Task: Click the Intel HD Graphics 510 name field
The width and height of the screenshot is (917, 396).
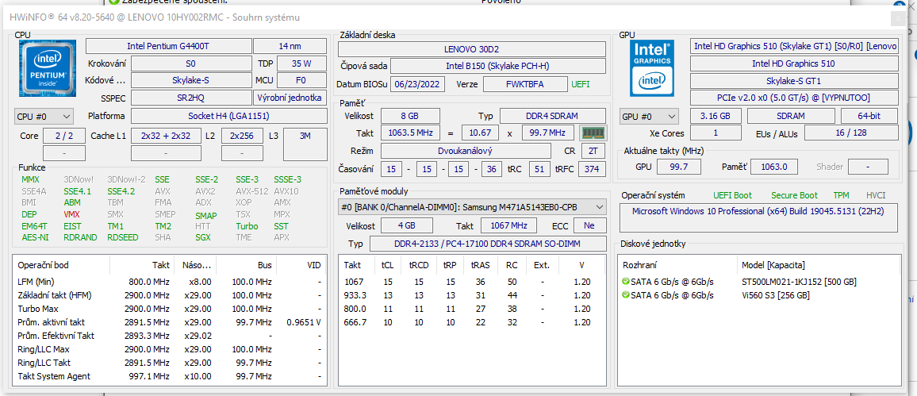Action: (x=794, y=63)
